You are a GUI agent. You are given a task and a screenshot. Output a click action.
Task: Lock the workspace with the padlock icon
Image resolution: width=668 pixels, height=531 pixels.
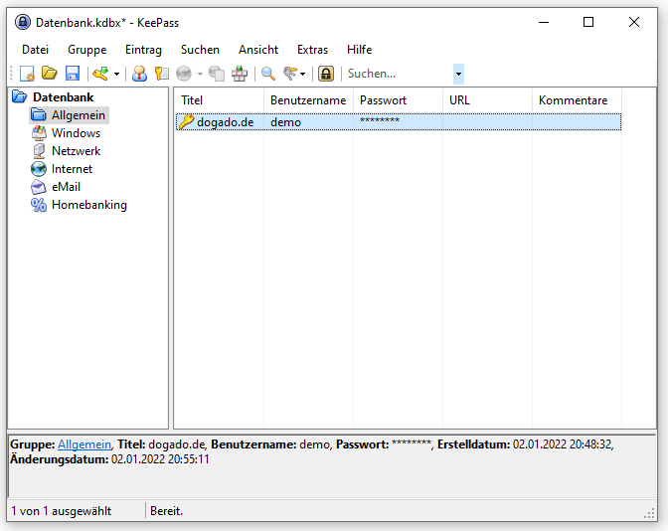tap(326, 74)
